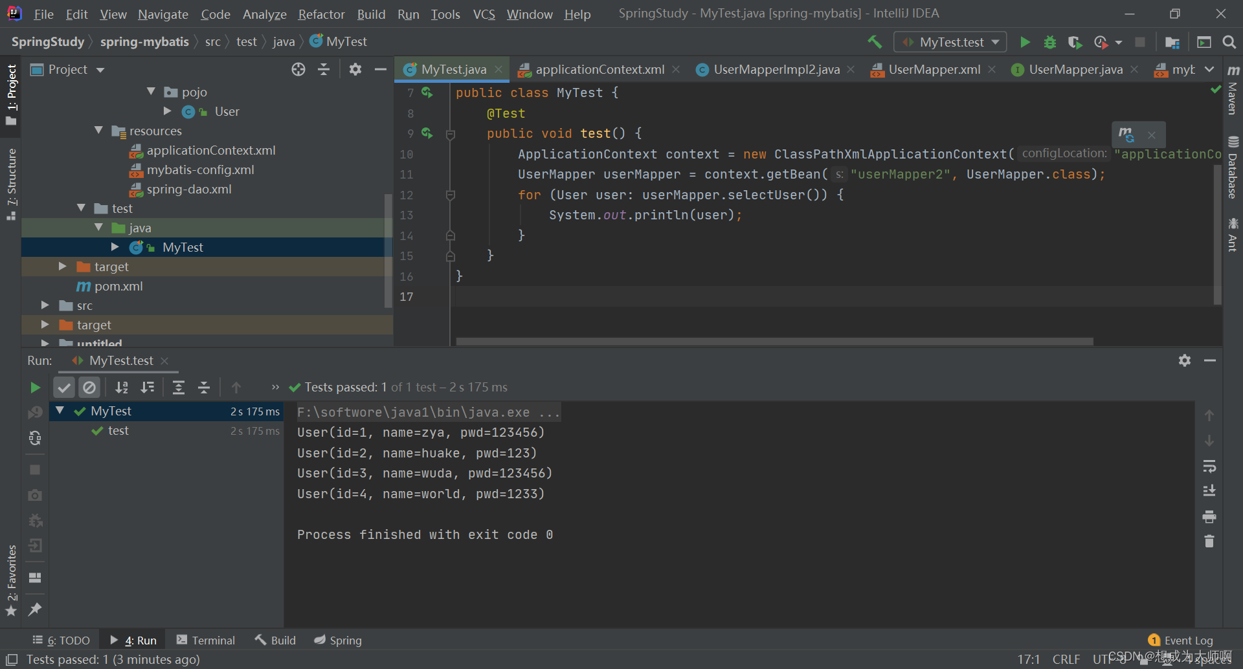
Task: Toggle the tool window bars icon bottom-left
Action: pos(12,659)
